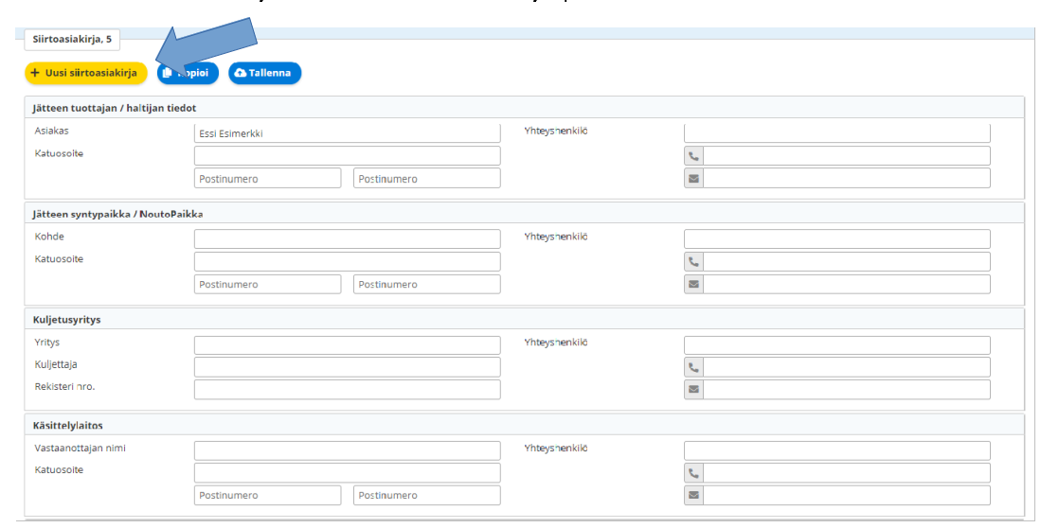Focus phone number field in Jätteen tuottajan section
The height and width of the screenshot is (528, 1041).
[847, 156]
